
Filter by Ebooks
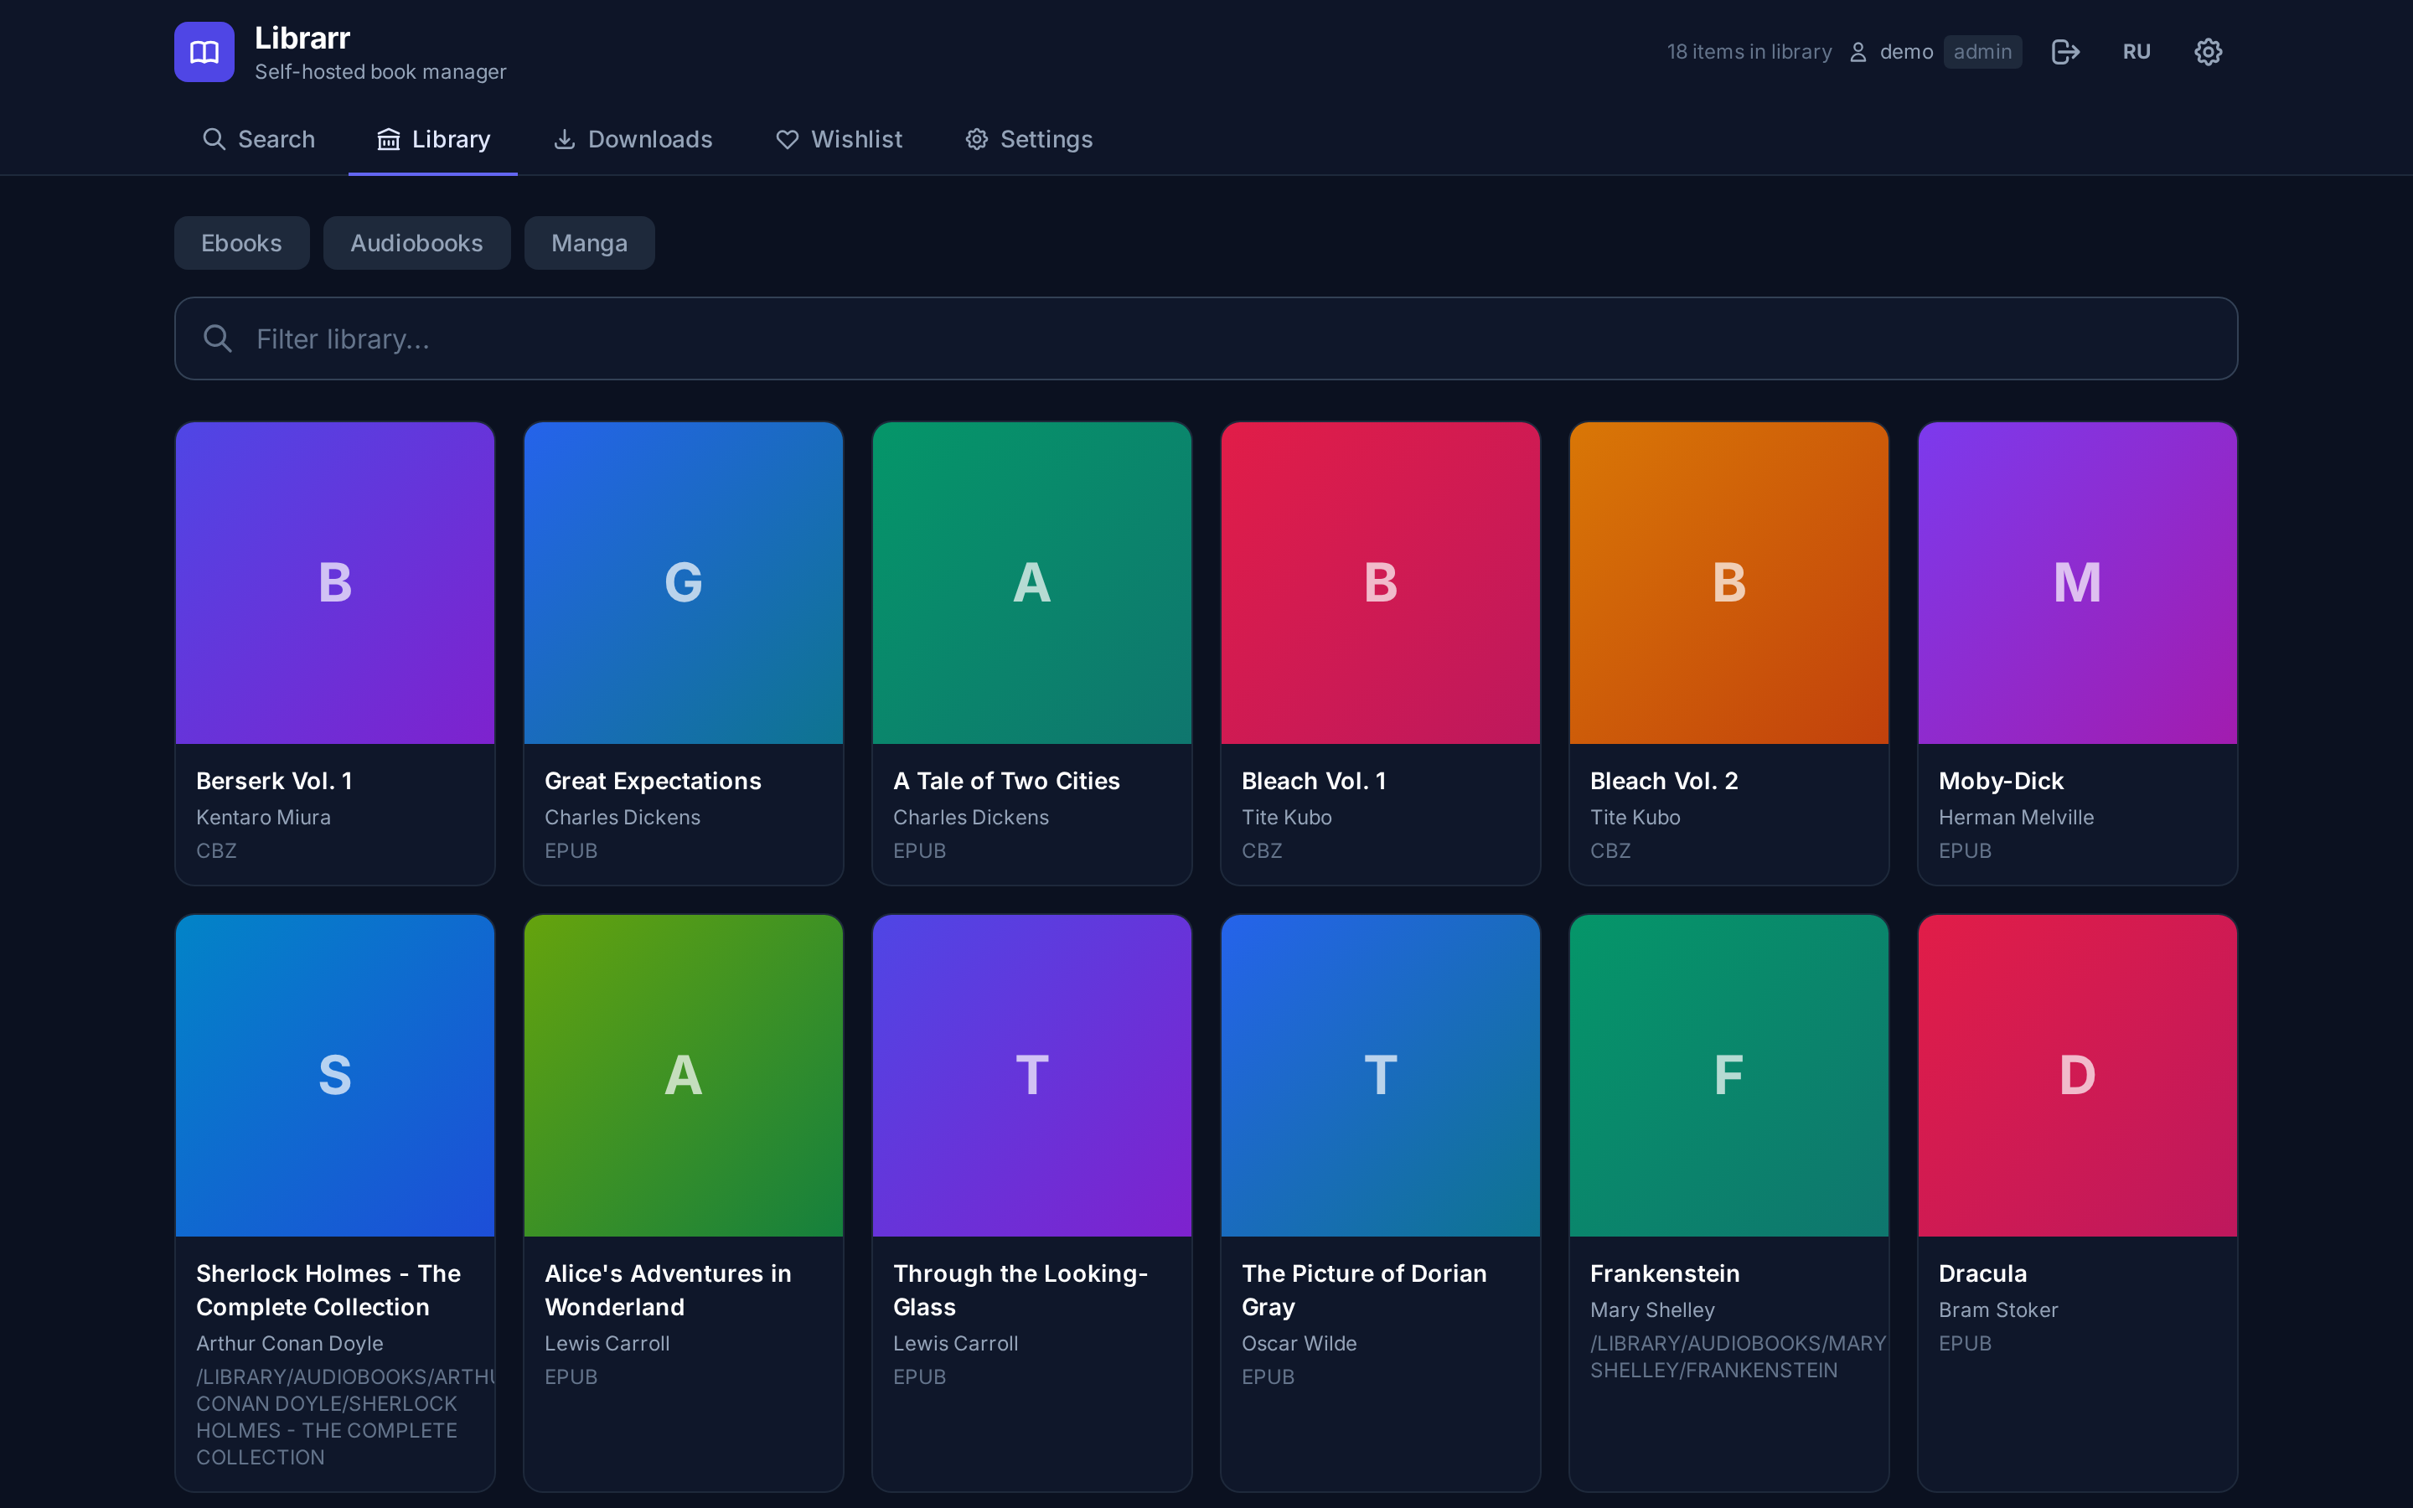click(x=241, y=243)
